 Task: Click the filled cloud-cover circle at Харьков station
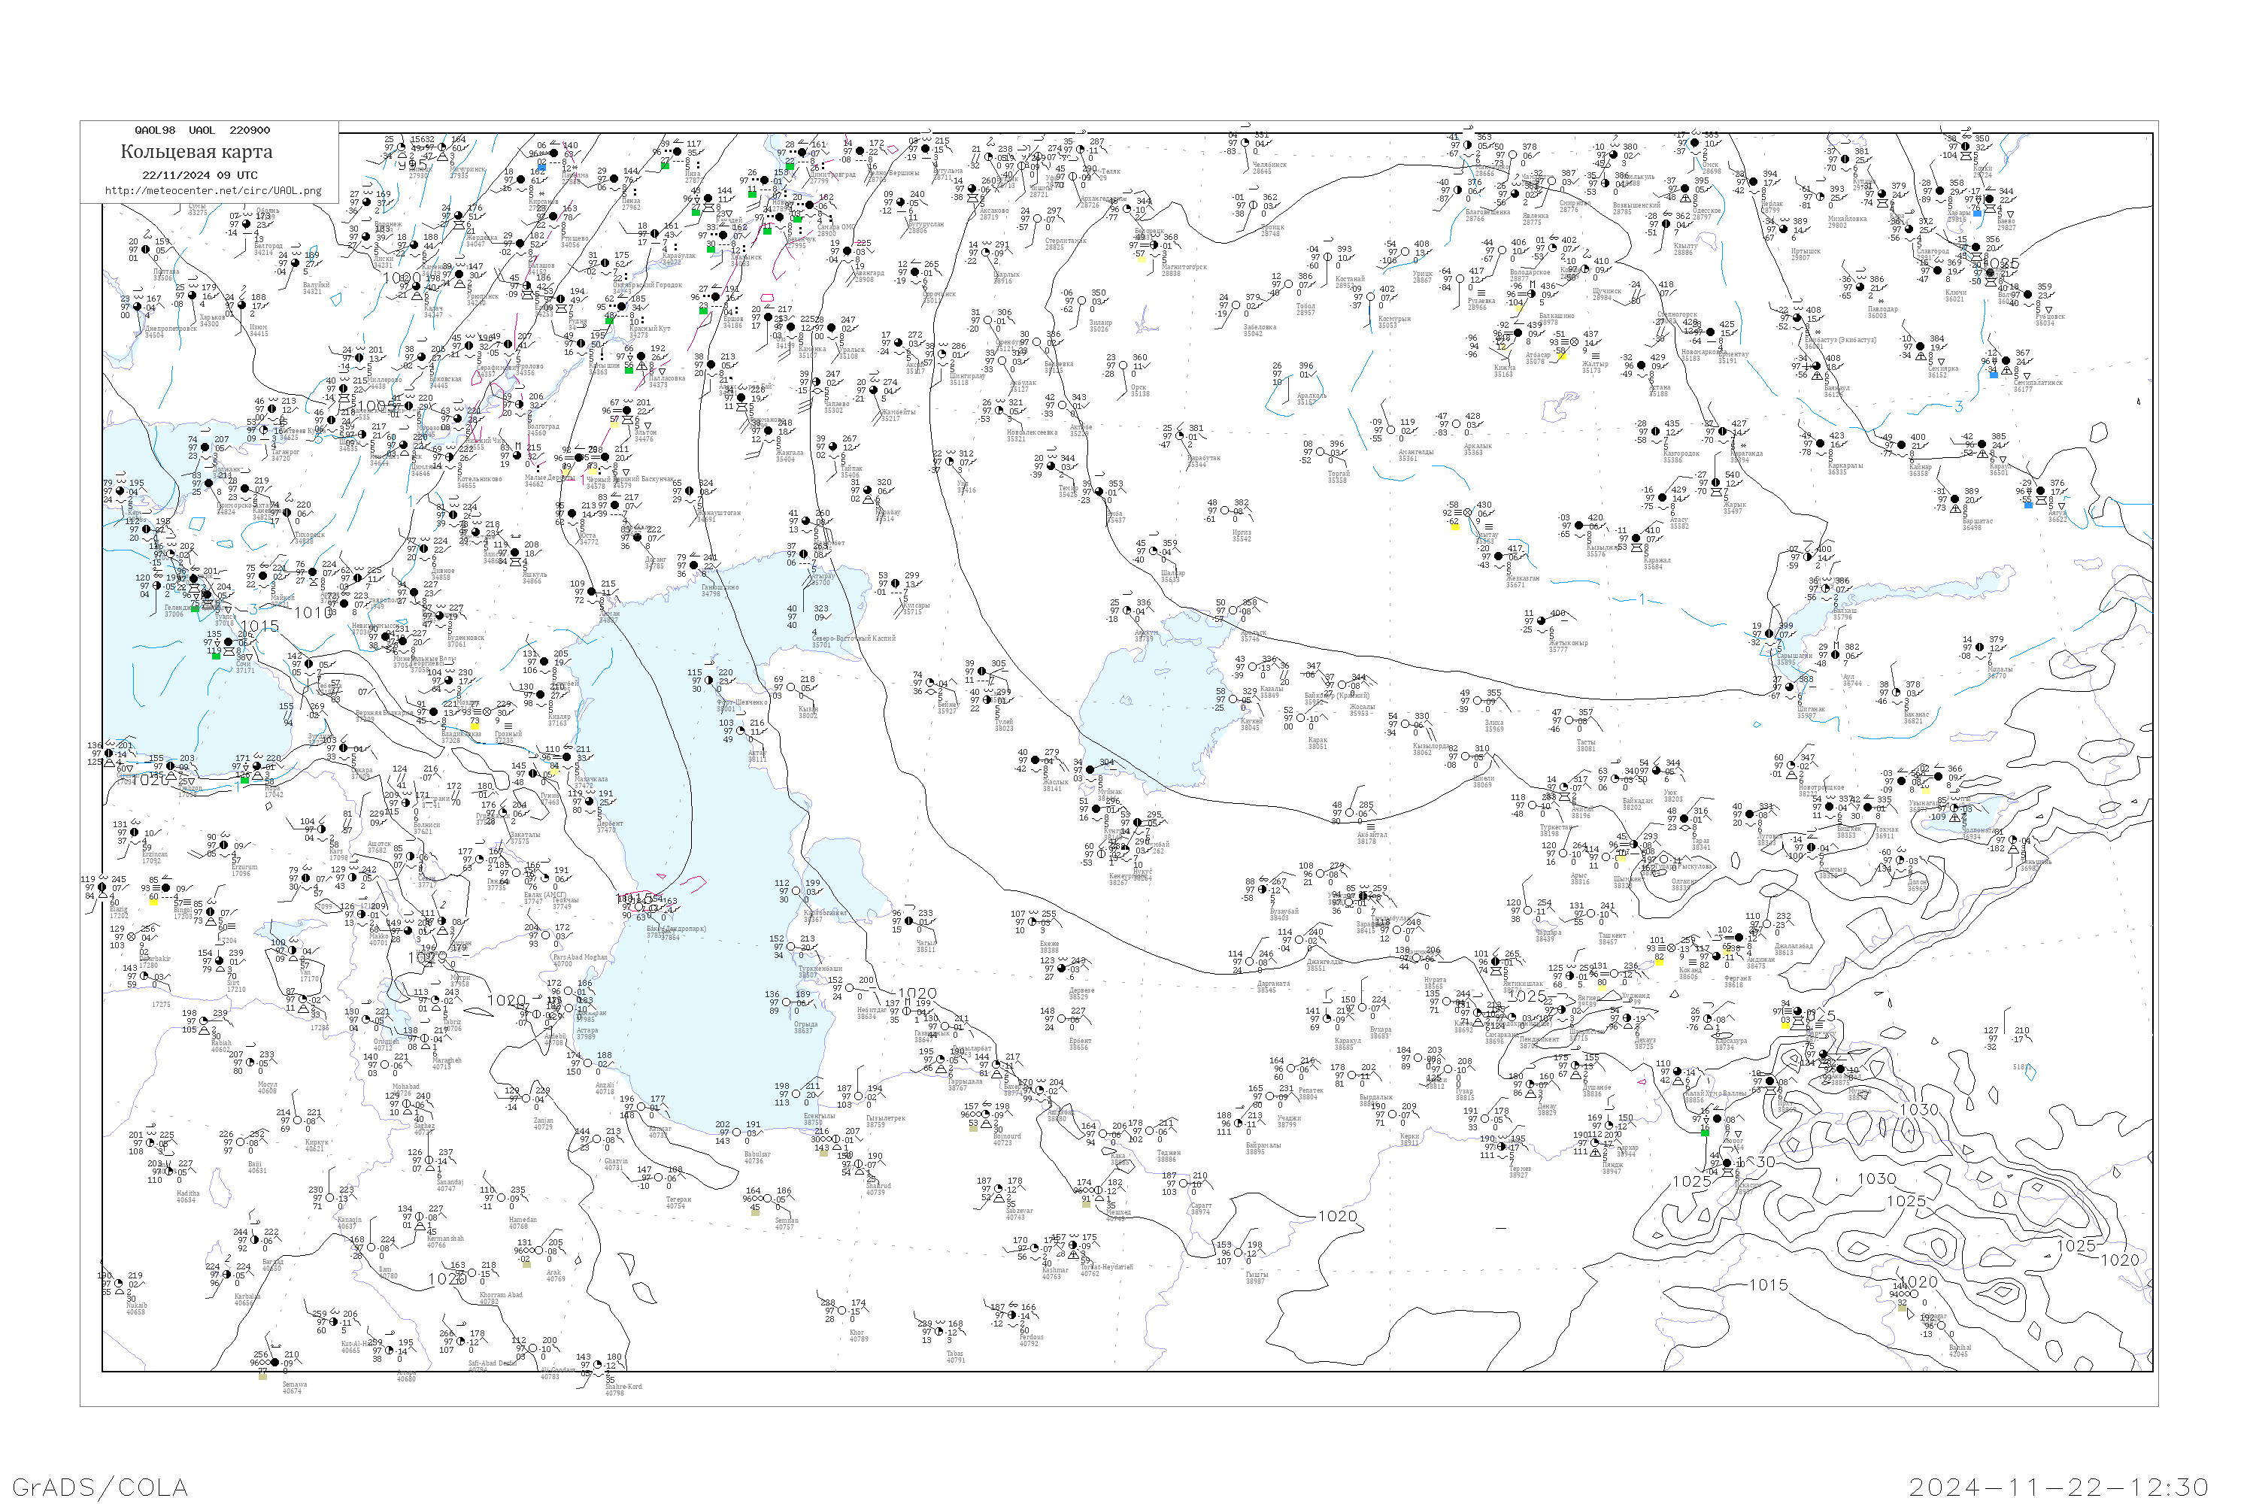point(191,296)
